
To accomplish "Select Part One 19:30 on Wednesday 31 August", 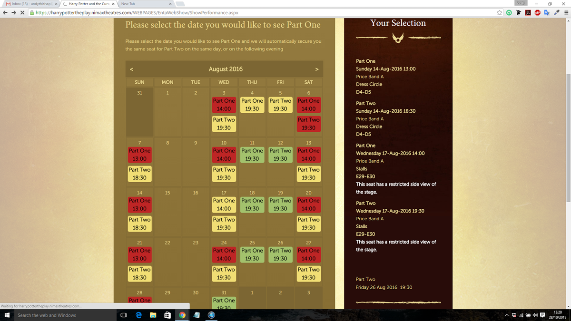I will [224, 303].
